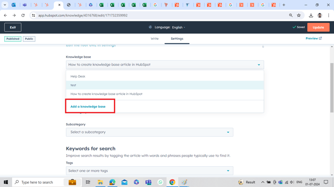Click the ENG language indicator
The image size is (334, 187).
click(299, 182)
